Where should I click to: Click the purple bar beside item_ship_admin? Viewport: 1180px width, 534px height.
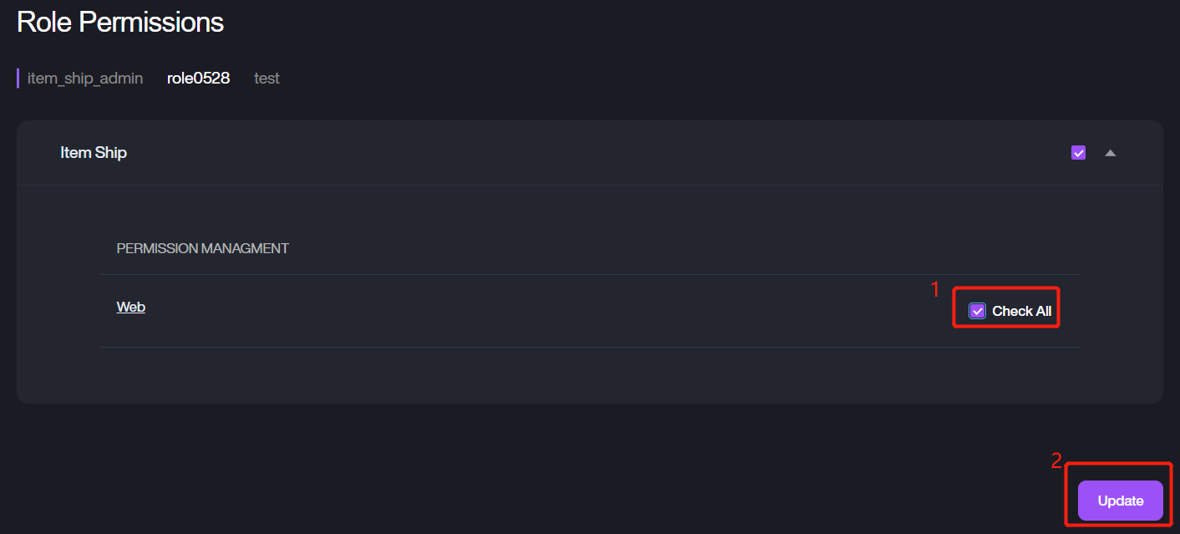pyautogui.click(x=18, y=79)
